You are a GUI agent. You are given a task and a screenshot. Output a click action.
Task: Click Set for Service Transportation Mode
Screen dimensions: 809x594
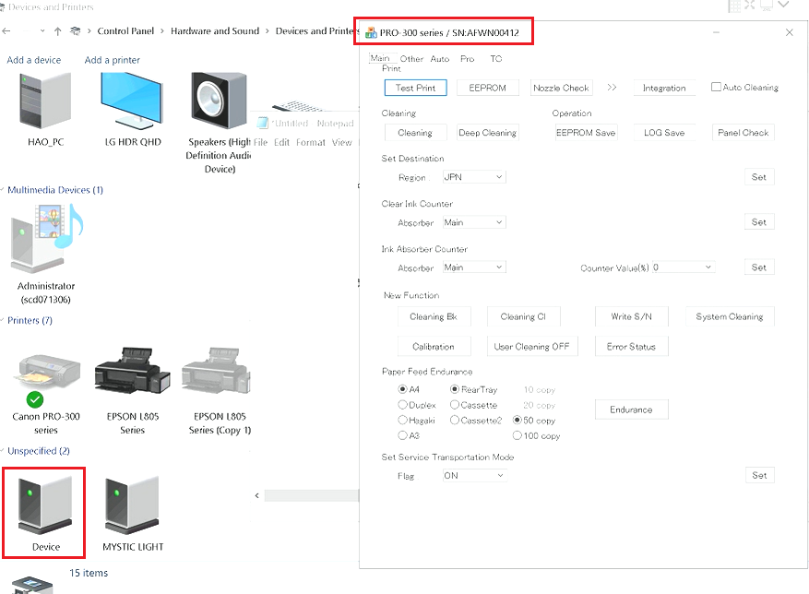pyautogui.click(x=759, y=475)
